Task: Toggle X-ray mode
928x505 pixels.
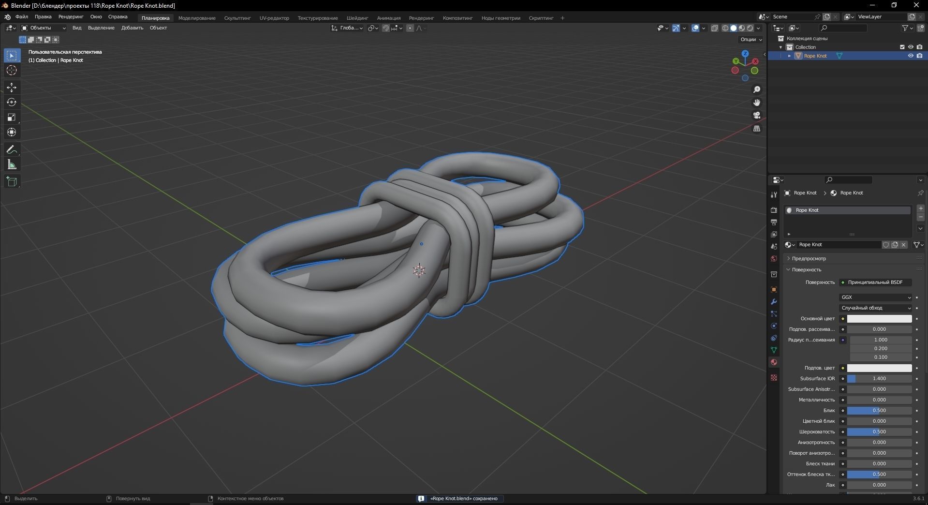Action: click(x=715, y=28)
